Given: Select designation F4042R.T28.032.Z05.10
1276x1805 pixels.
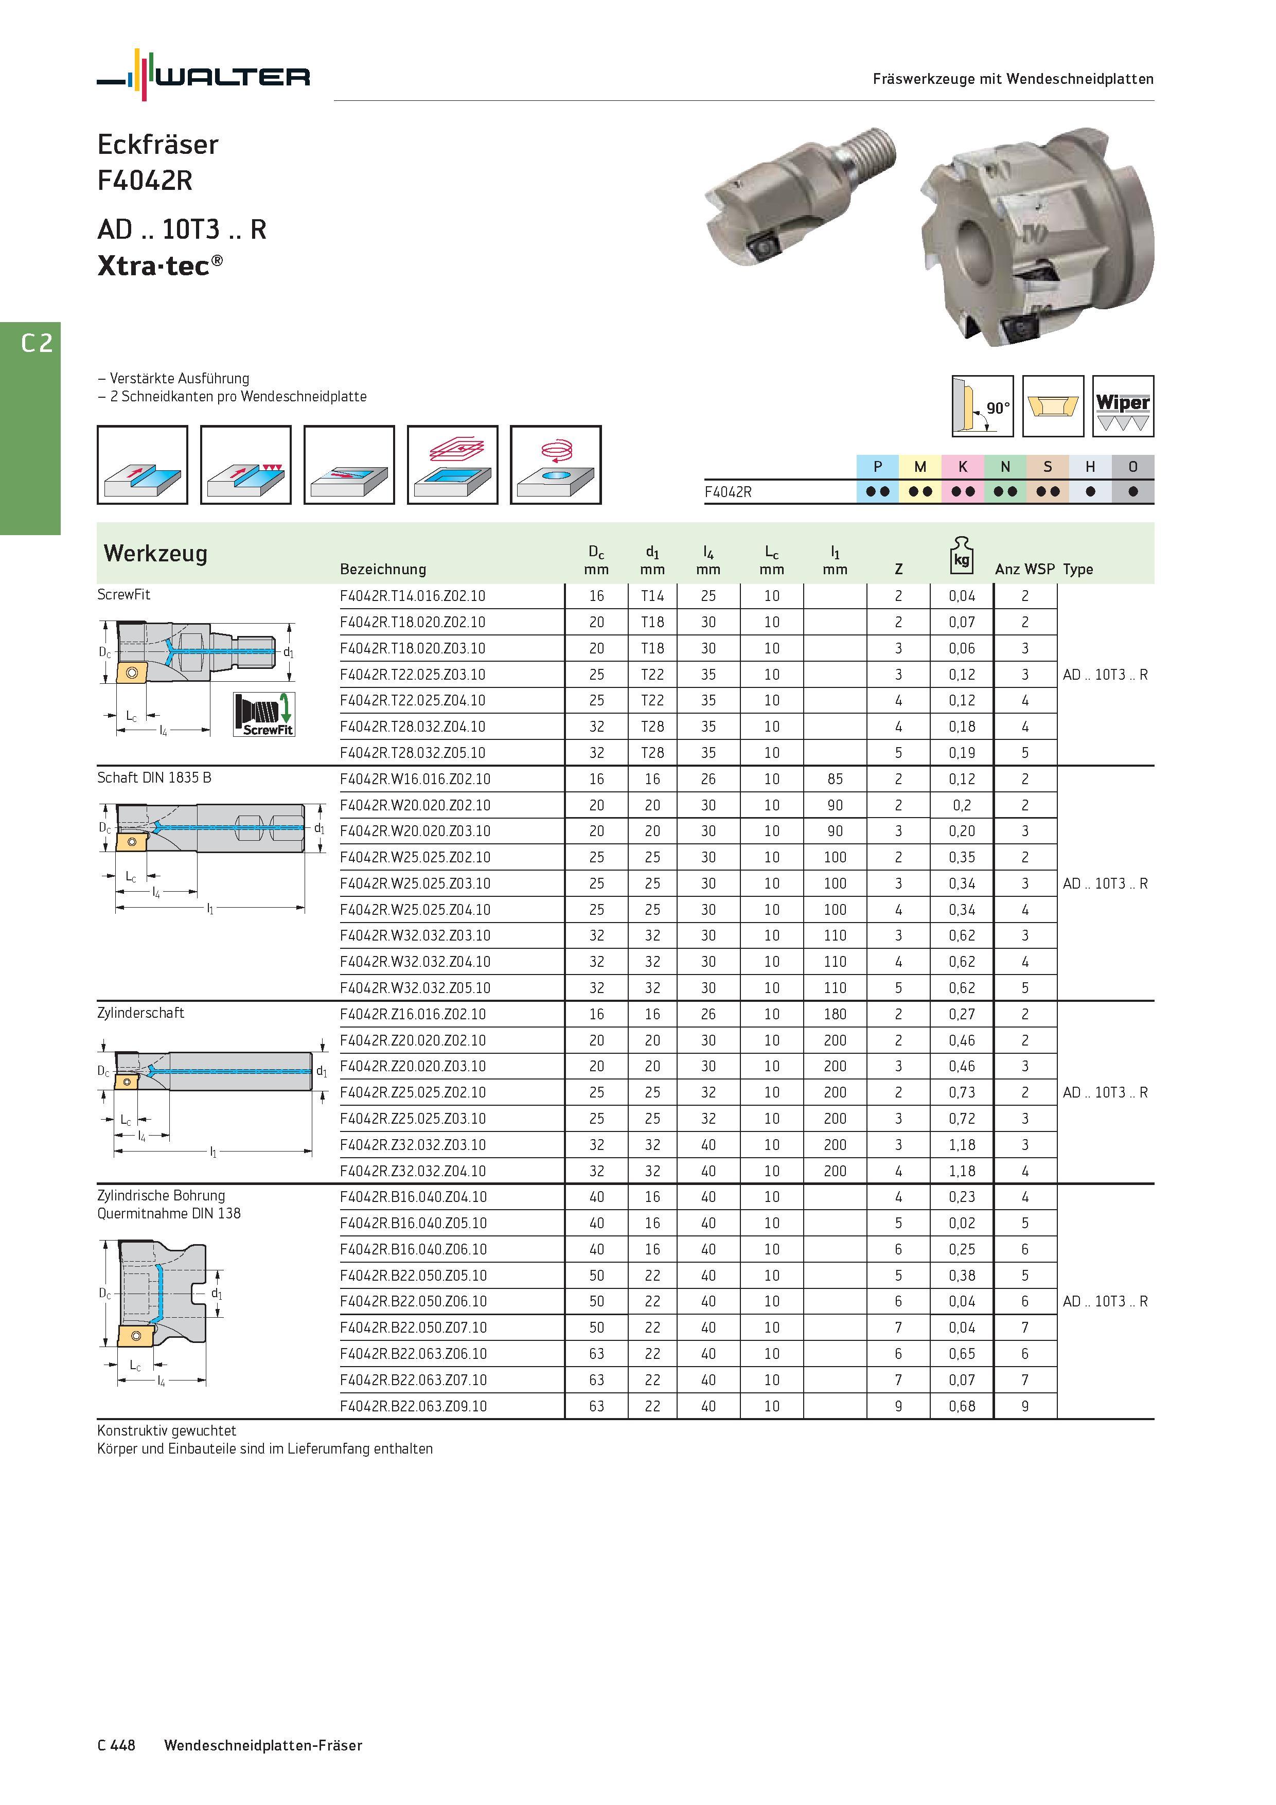Looking at the screenshot, I should point(413,753).
